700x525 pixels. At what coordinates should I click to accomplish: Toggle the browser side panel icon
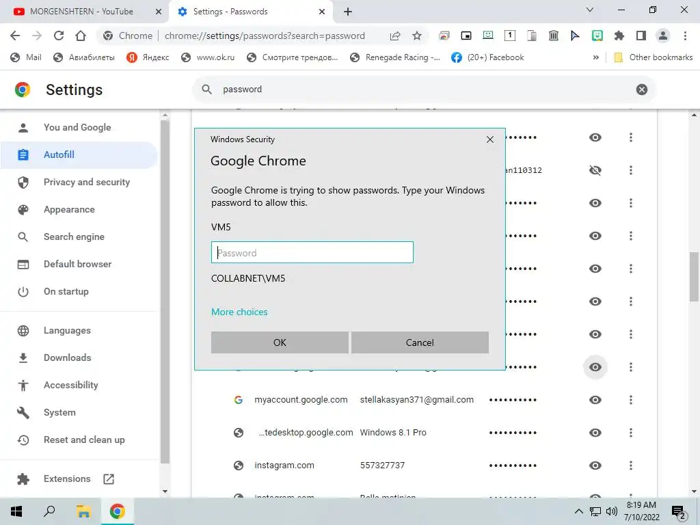pyautogui.click(x=641, y=36)
